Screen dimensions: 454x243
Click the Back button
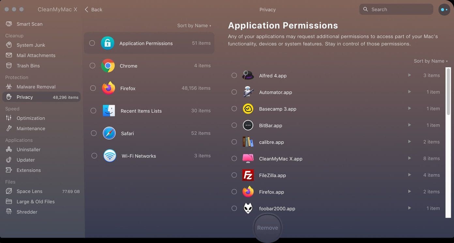(93, 9)
